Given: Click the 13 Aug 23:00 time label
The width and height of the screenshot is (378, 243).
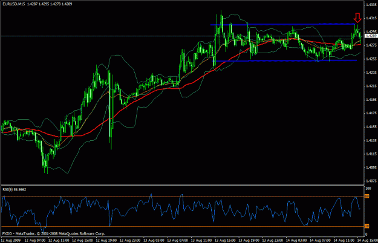Looking at the screenshot, I should [x=272, y=241].
